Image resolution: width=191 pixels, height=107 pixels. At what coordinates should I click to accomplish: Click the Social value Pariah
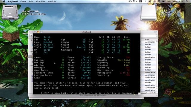(81, 47)
